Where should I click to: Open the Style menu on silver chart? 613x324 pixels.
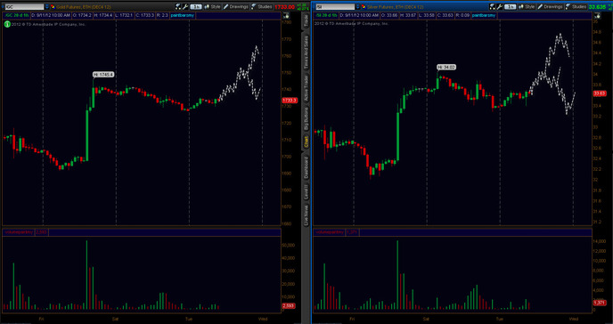click(x=527, y=6)
